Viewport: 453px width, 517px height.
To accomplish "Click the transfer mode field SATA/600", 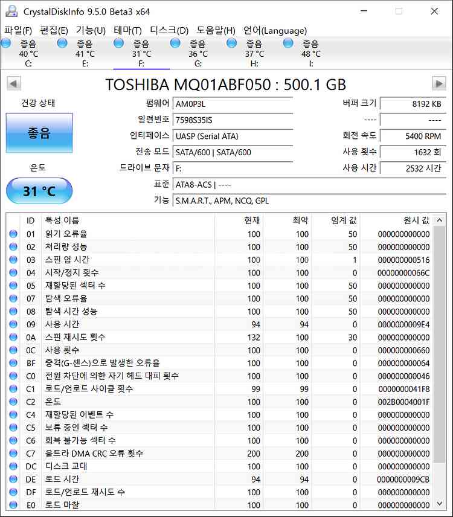I will pyautogui.click(x=233, y=152).
